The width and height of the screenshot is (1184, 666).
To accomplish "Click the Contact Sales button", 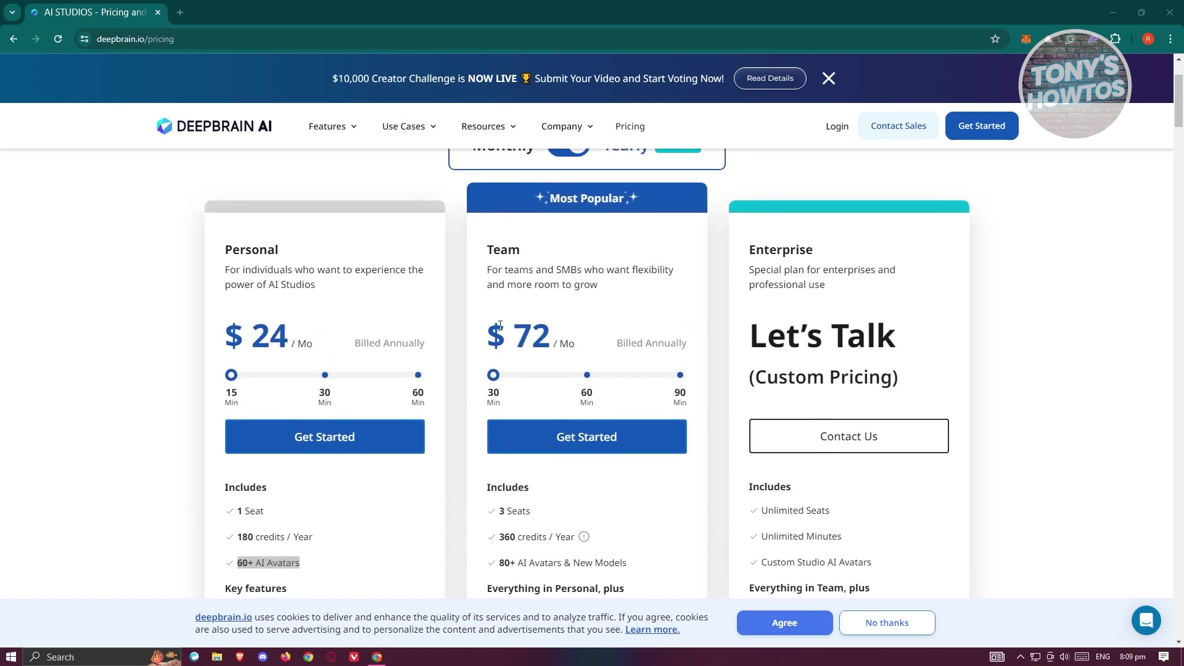I will pos(898,126).
